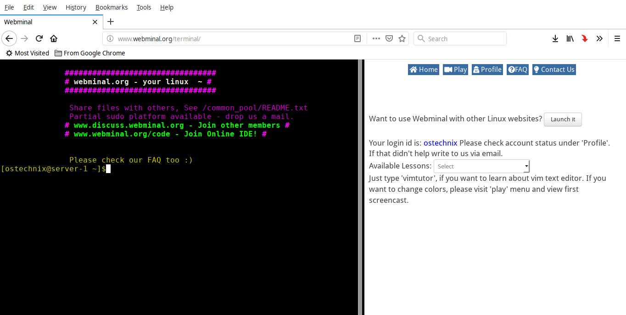This screenshot has height=315, width=626.
Task: Click the Play menu icon
Action: coord(447,69)
